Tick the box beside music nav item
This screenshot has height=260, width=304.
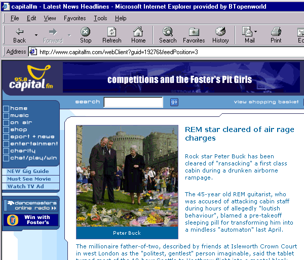pos(6,115)
